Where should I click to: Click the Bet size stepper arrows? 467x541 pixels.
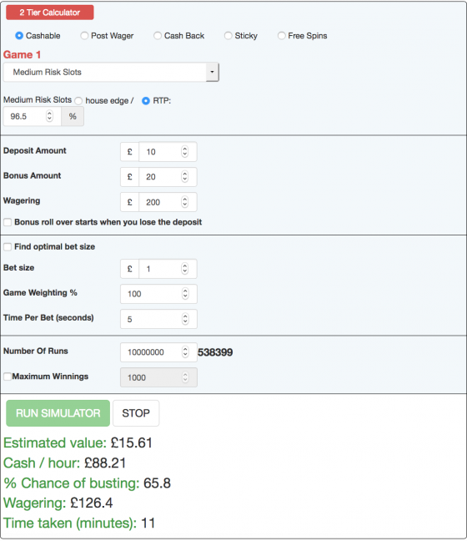click(x=185, y=269)
